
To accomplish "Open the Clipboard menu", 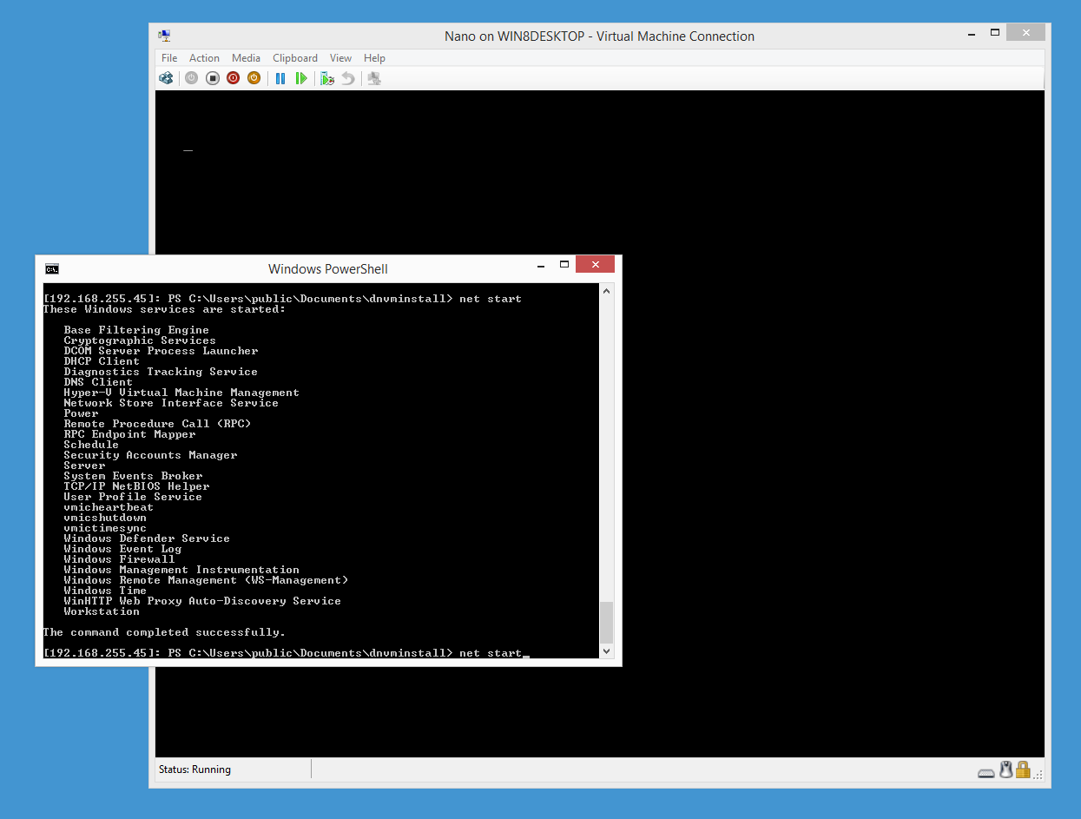I will click(x=295, y=58).
